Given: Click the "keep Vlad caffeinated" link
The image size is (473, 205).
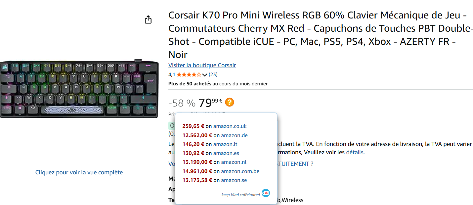Looking at the screenshot, I should tap(240, 195).
